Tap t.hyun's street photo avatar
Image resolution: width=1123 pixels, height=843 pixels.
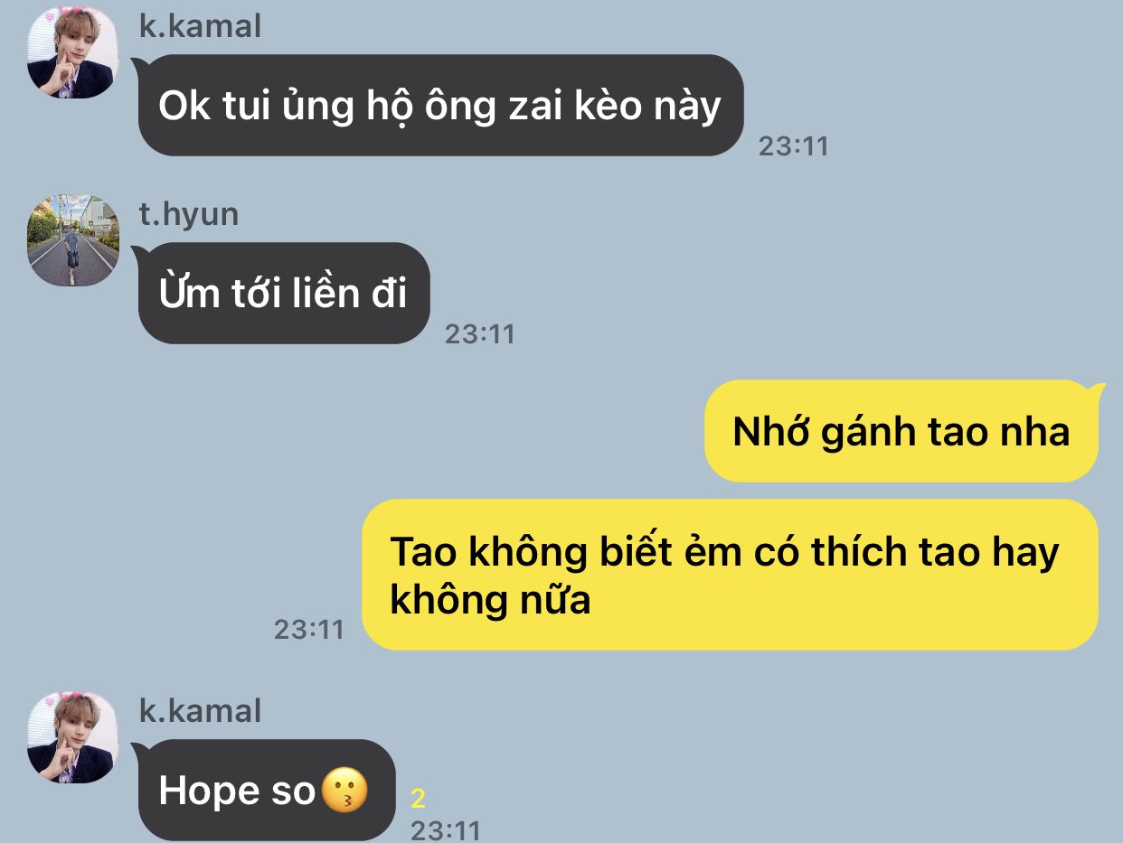point(72,240)
